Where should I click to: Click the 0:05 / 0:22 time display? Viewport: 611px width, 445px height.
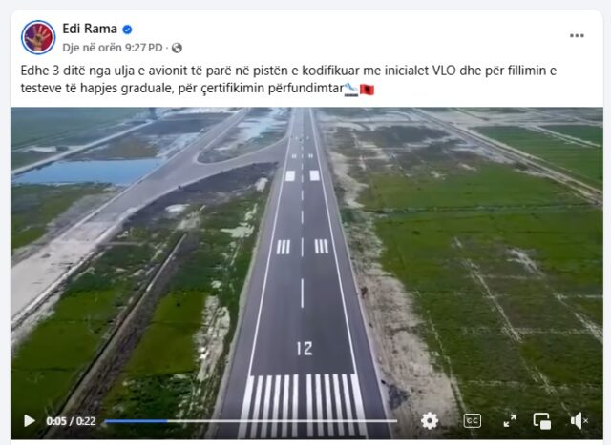[x=71, y=421]
